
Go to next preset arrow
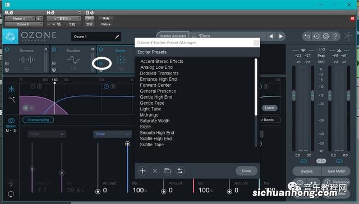pos(281,36)
